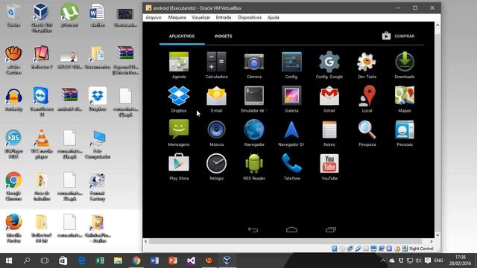Open the Entrada menu
The height and width of the screenshot is (268, 477).
[x=224, y=18]
